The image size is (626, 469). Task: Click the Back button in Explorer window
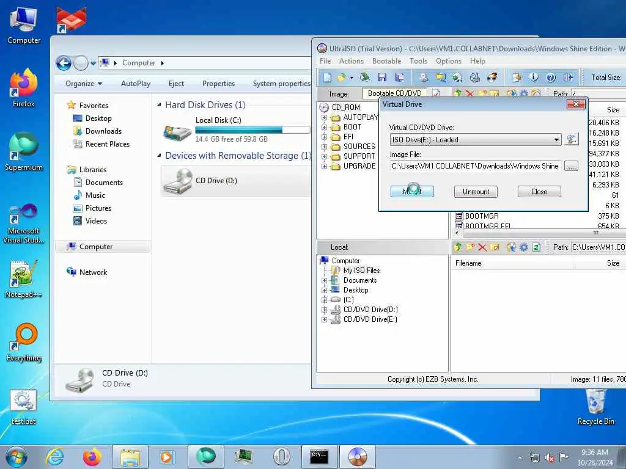coord(64,63)
